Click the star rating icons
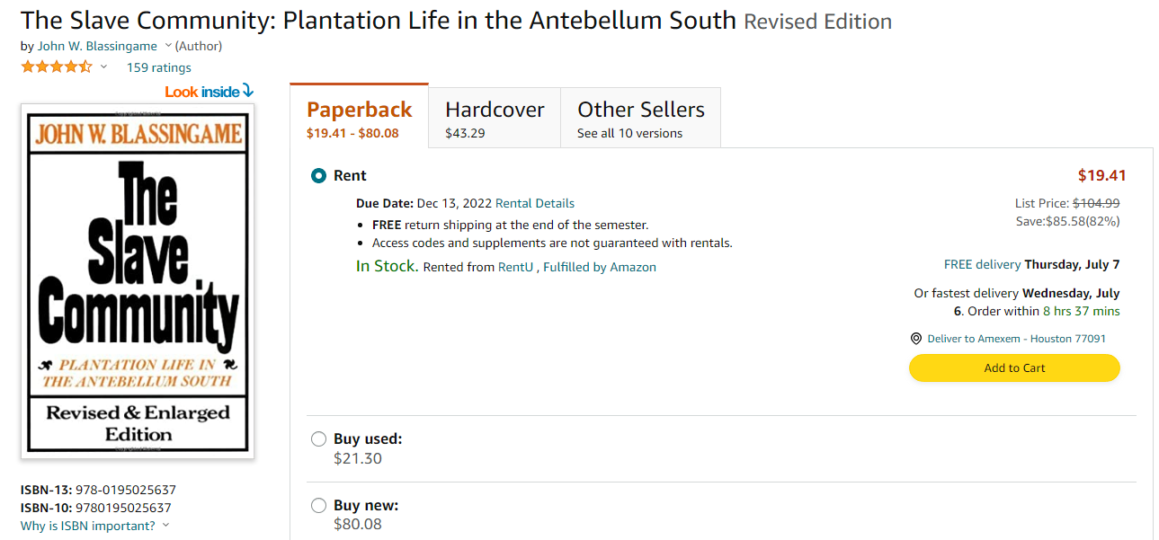Viewport: 1159px width, 540px height. (x=56, y=67)
